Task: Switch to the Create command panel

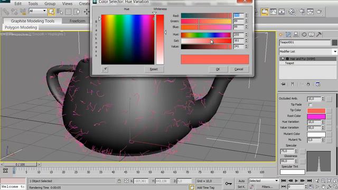Action: (x=280, y=34)
